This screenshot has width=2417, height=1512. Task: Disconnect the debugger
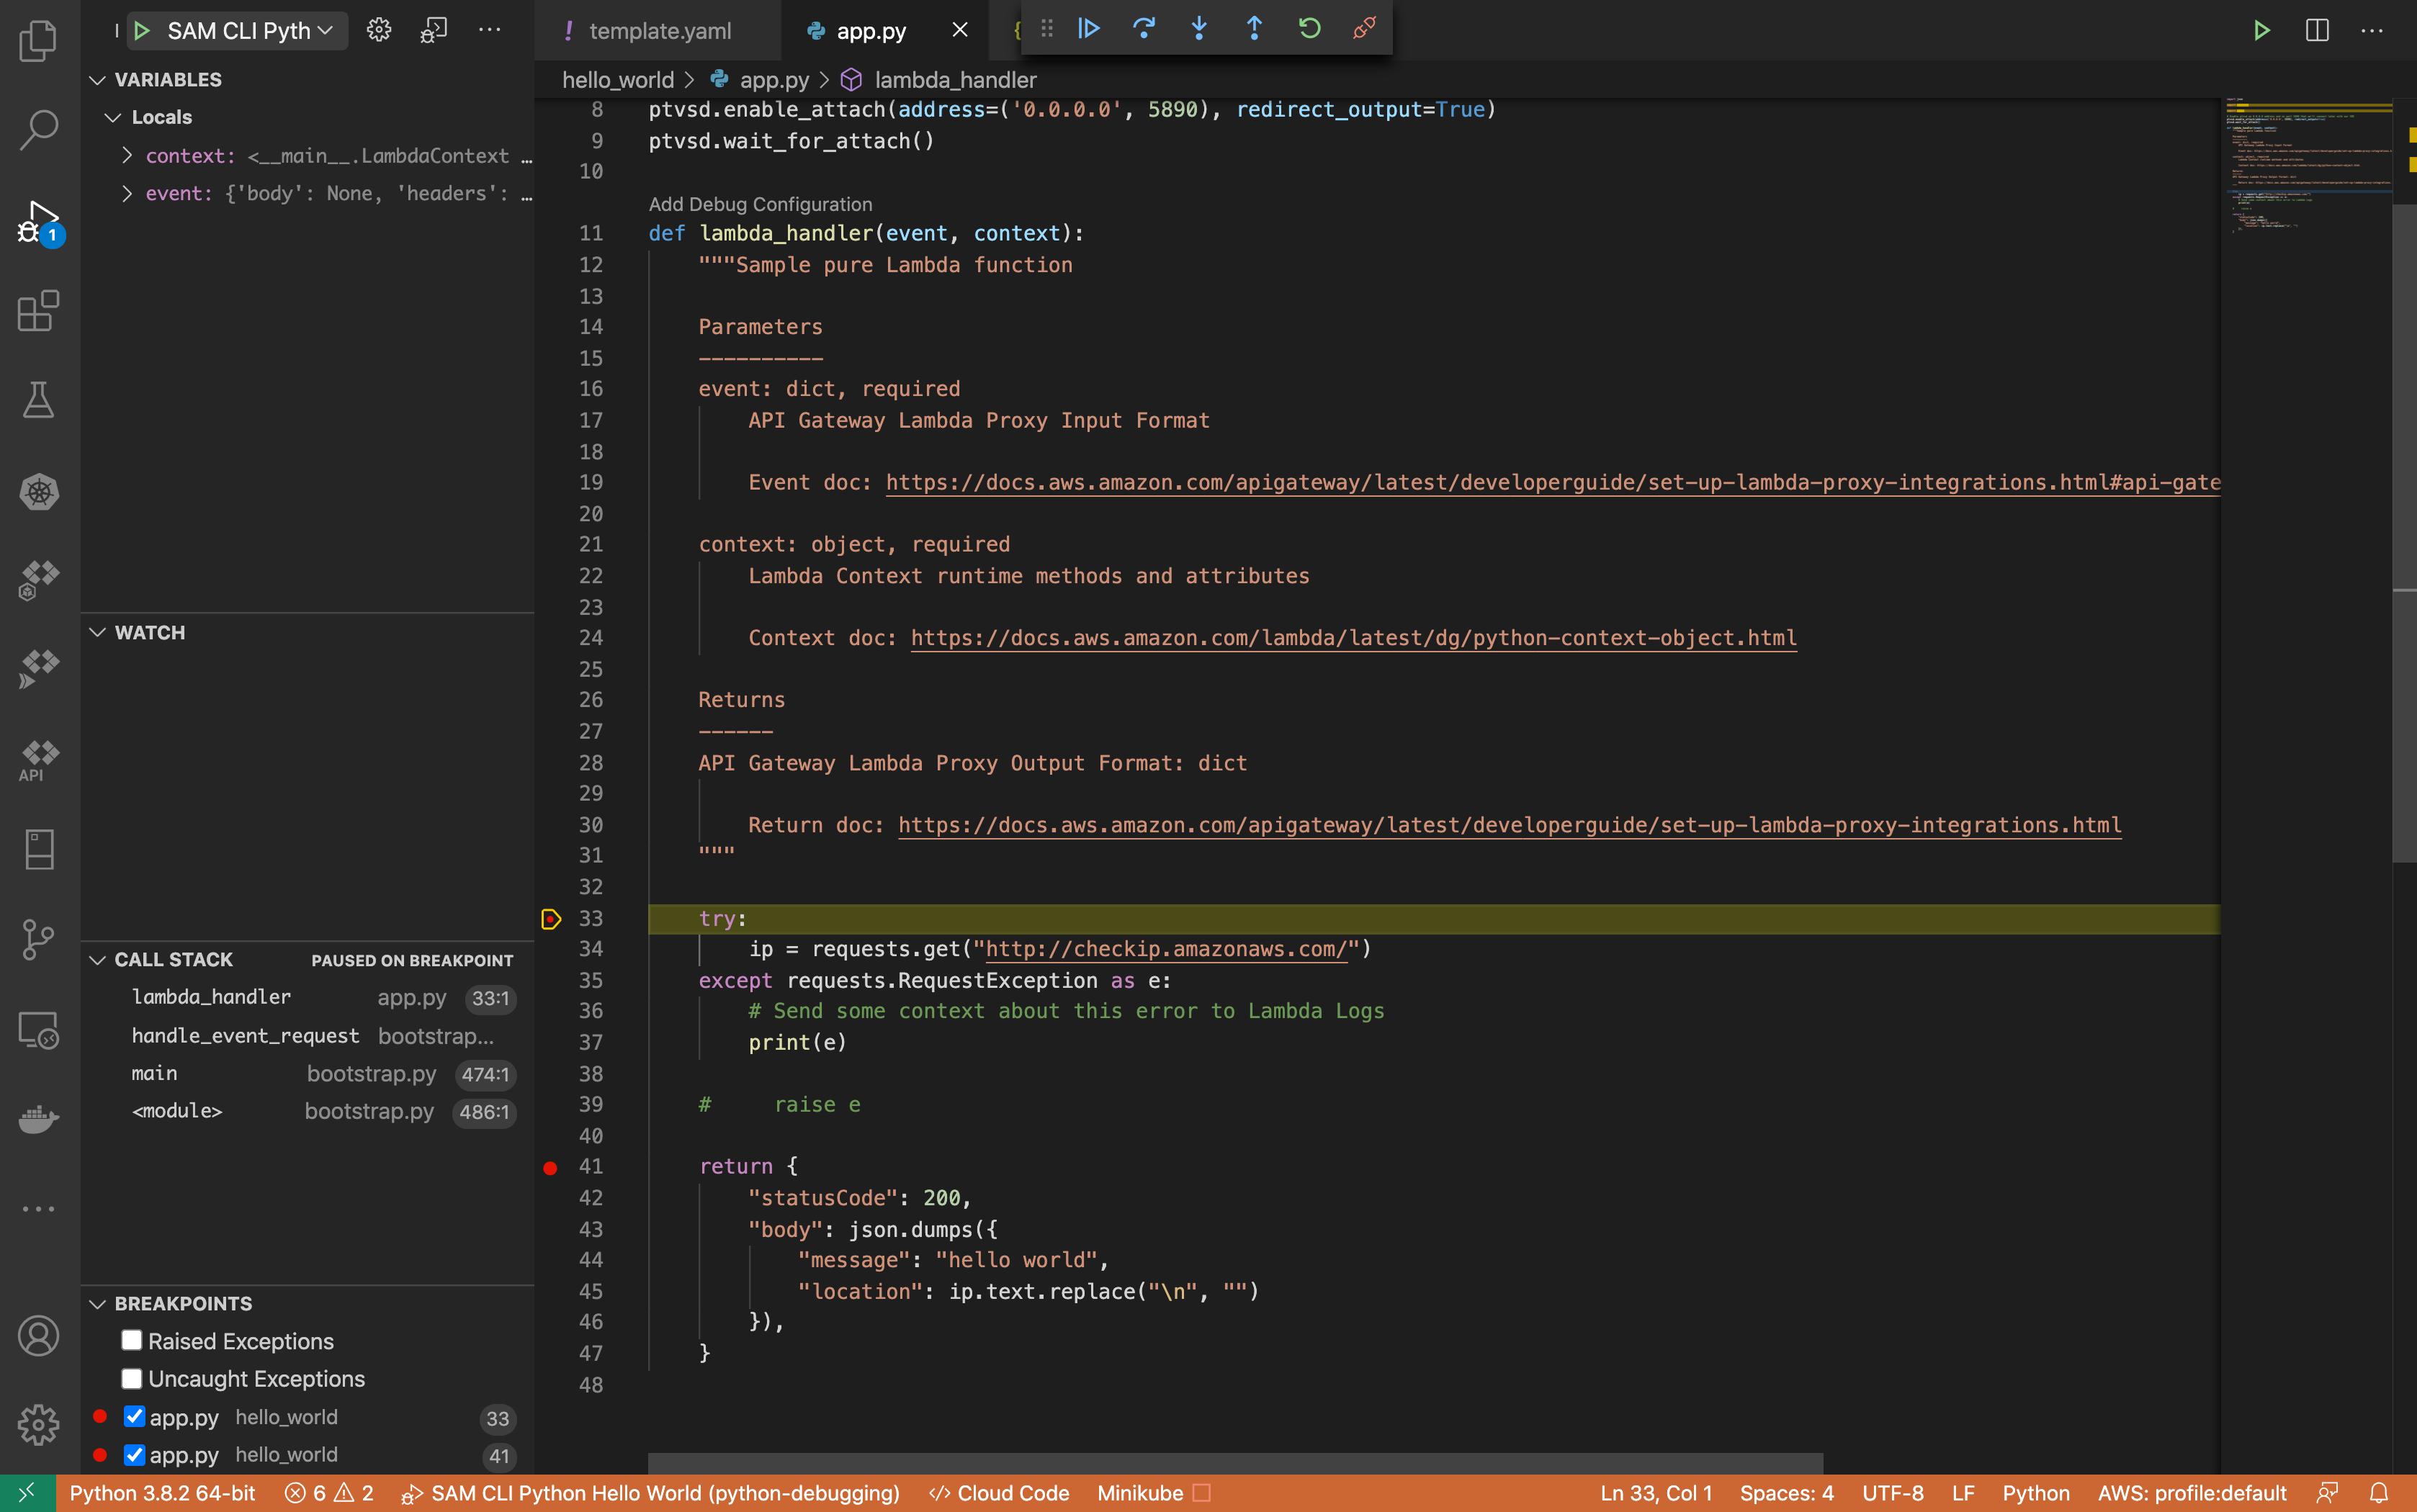point(1363,29)
